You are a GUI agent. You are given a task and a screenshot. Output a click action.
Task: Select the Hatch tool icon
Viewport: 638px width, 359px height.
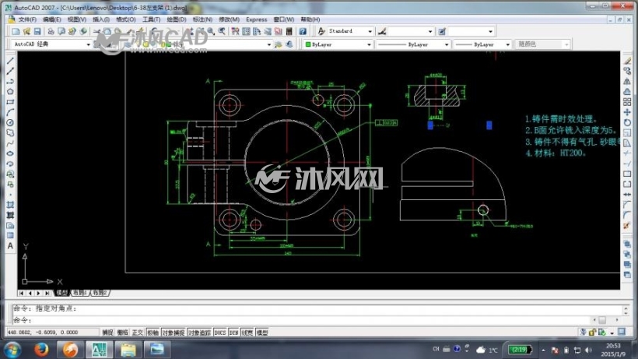click(x=11, y=205)
